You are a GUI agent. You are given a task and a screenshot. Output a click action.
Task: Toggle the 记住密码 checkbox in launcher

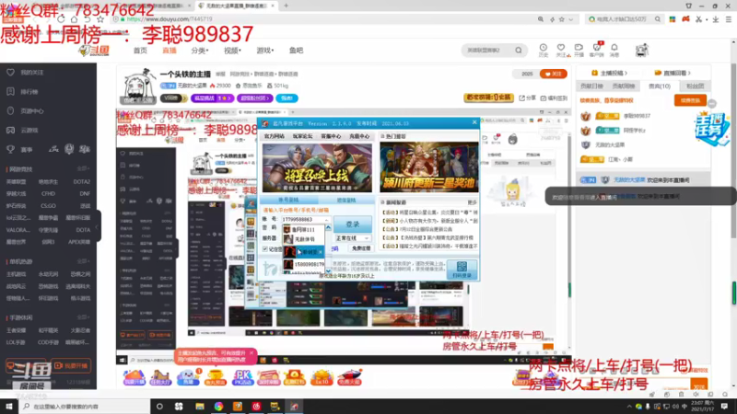tap(265, 248)
